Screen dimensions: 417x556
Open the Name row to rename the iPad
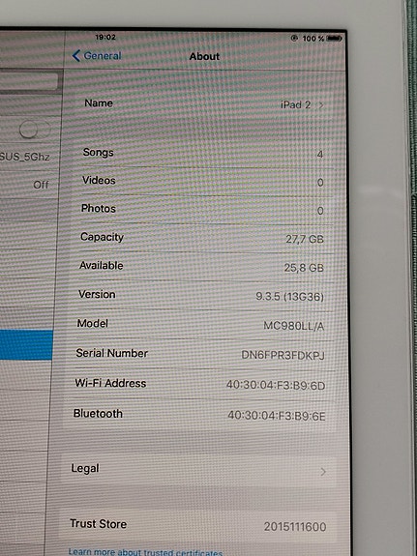coord(204,103)
